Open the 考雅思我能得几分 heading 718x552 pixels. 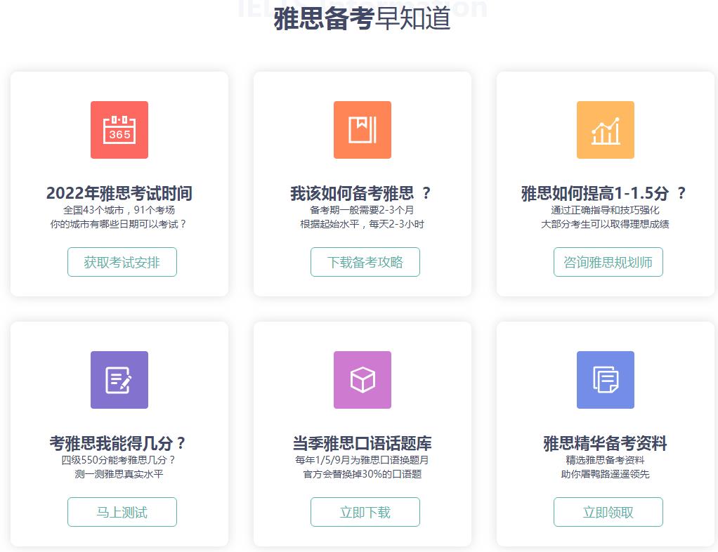[x=119, y=443]
